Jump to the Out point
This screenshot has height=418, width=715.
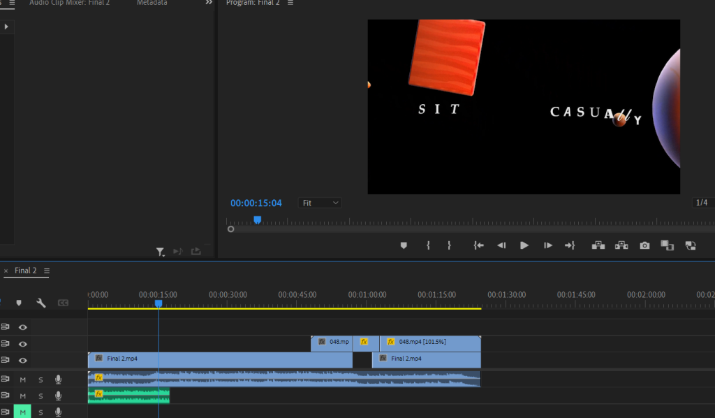[570, 245]
